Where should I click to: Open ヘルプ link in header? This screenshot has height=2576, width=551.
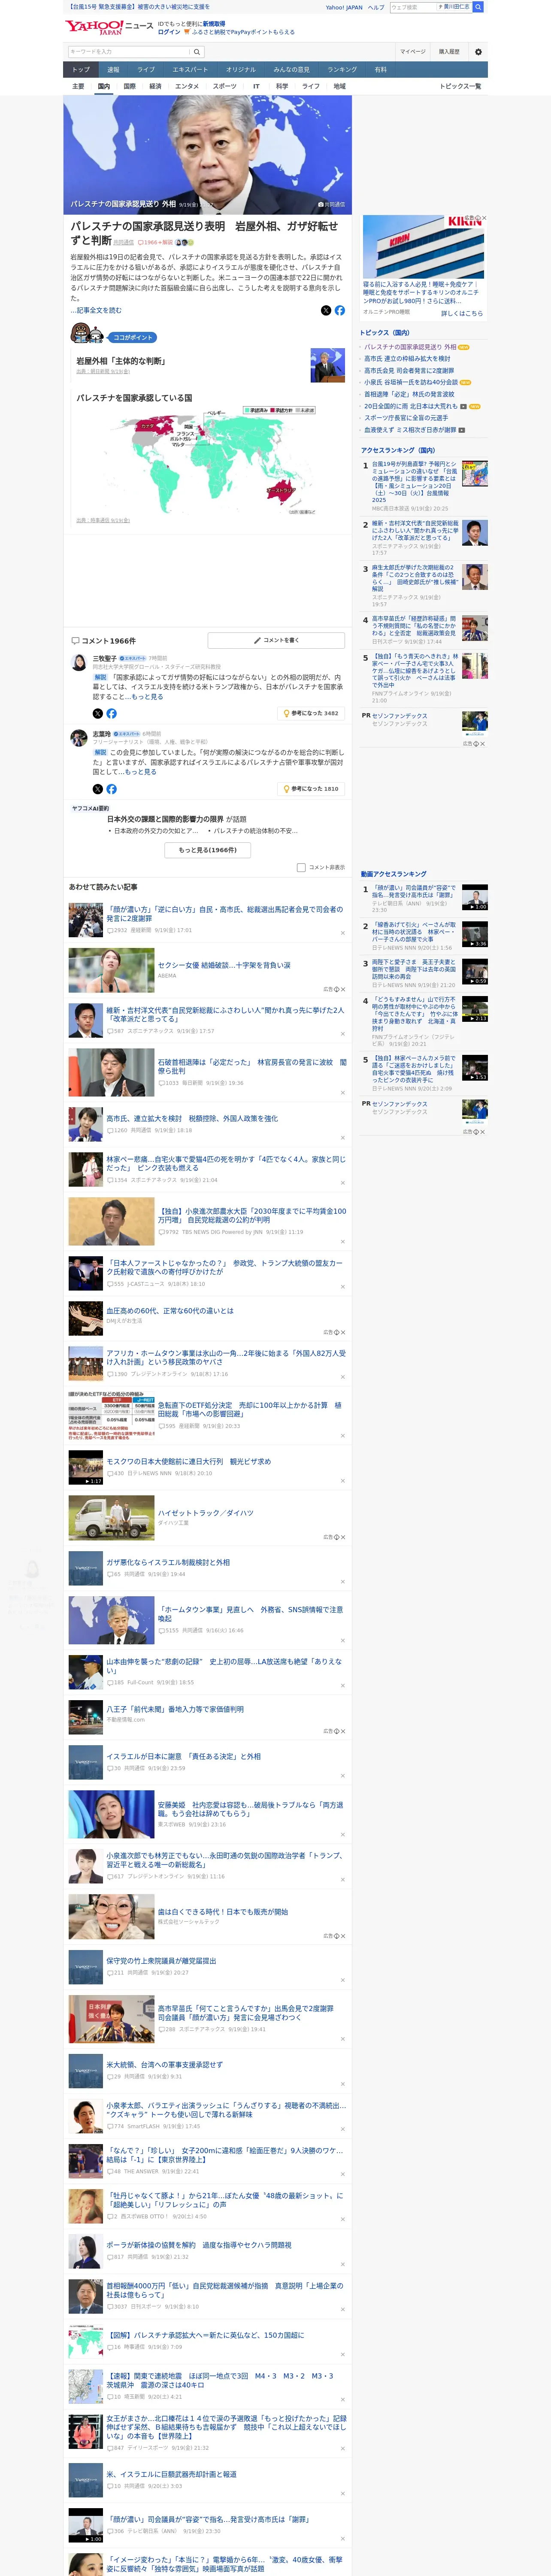tap(376, 7)
